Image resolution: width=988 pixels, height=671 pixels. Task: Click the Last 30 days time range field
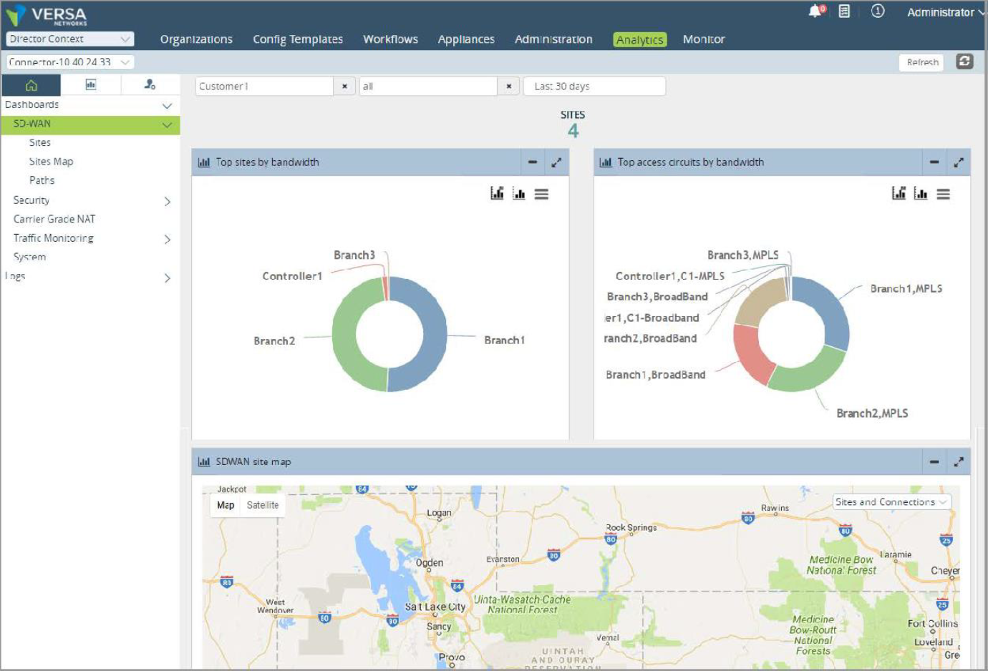(x=594, y=87)
